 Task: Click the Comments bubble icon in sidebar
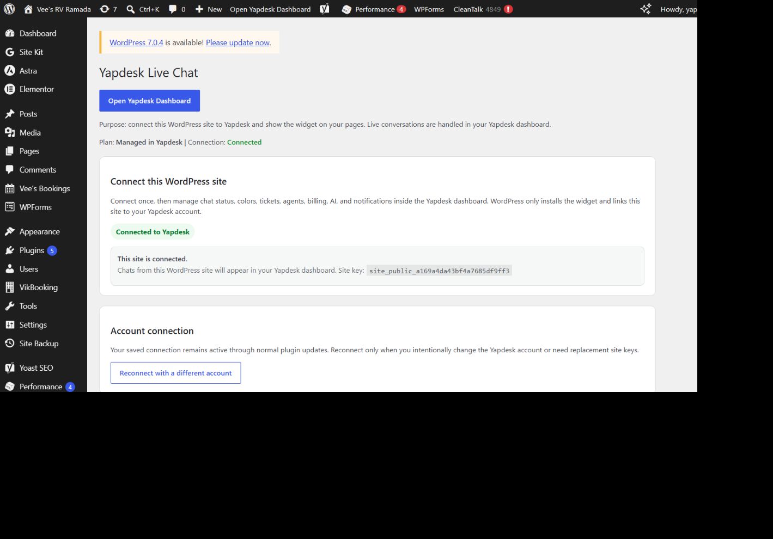[10, 169]
